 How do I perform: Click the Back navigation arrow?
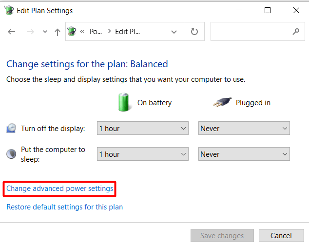12,32
